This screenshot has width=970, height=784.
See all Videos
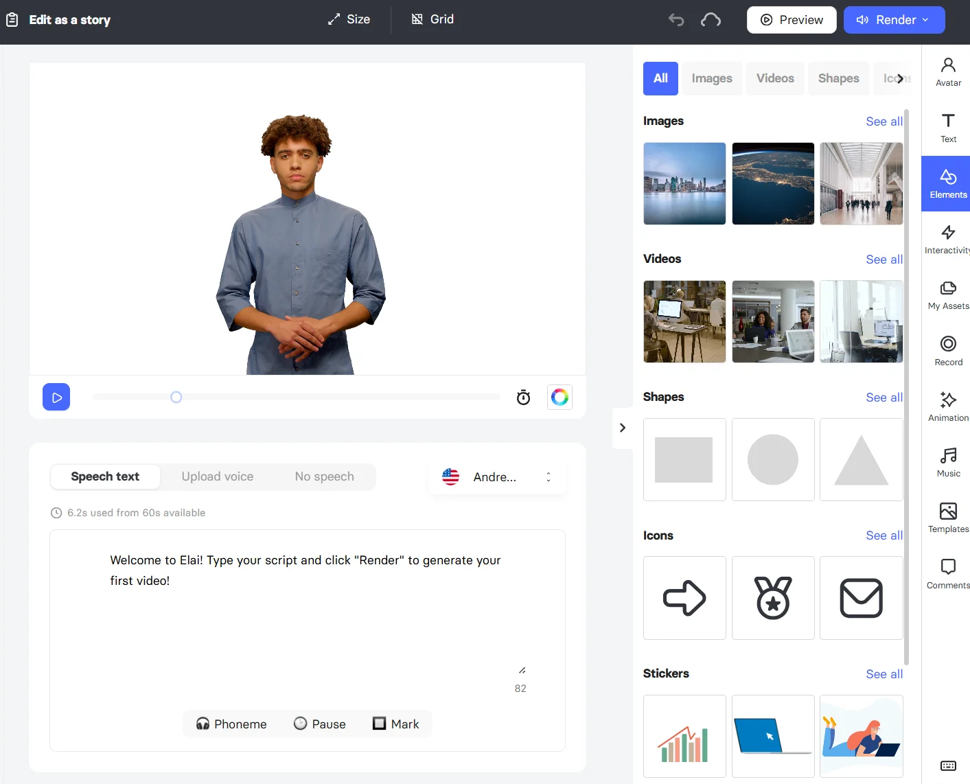point(884,260)
